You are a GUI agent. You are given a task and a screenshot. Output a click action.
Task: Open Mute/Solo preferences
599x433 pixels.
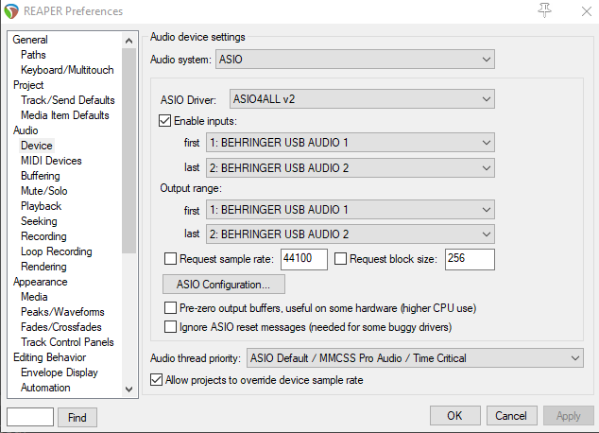click(43, 191)
